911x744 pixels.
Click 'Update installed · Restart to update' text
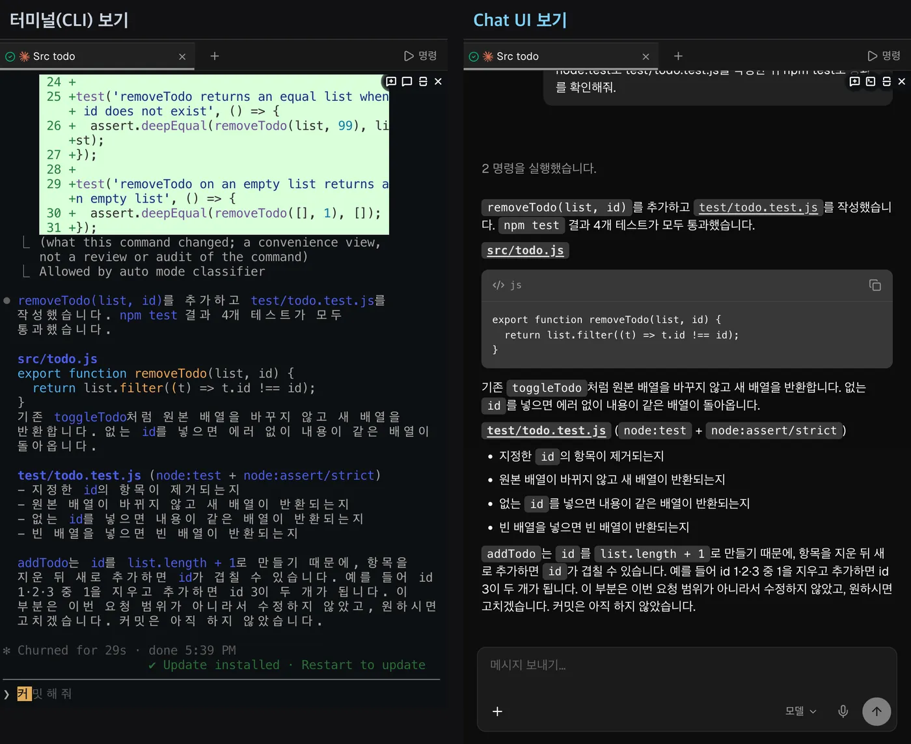[294, 665]
